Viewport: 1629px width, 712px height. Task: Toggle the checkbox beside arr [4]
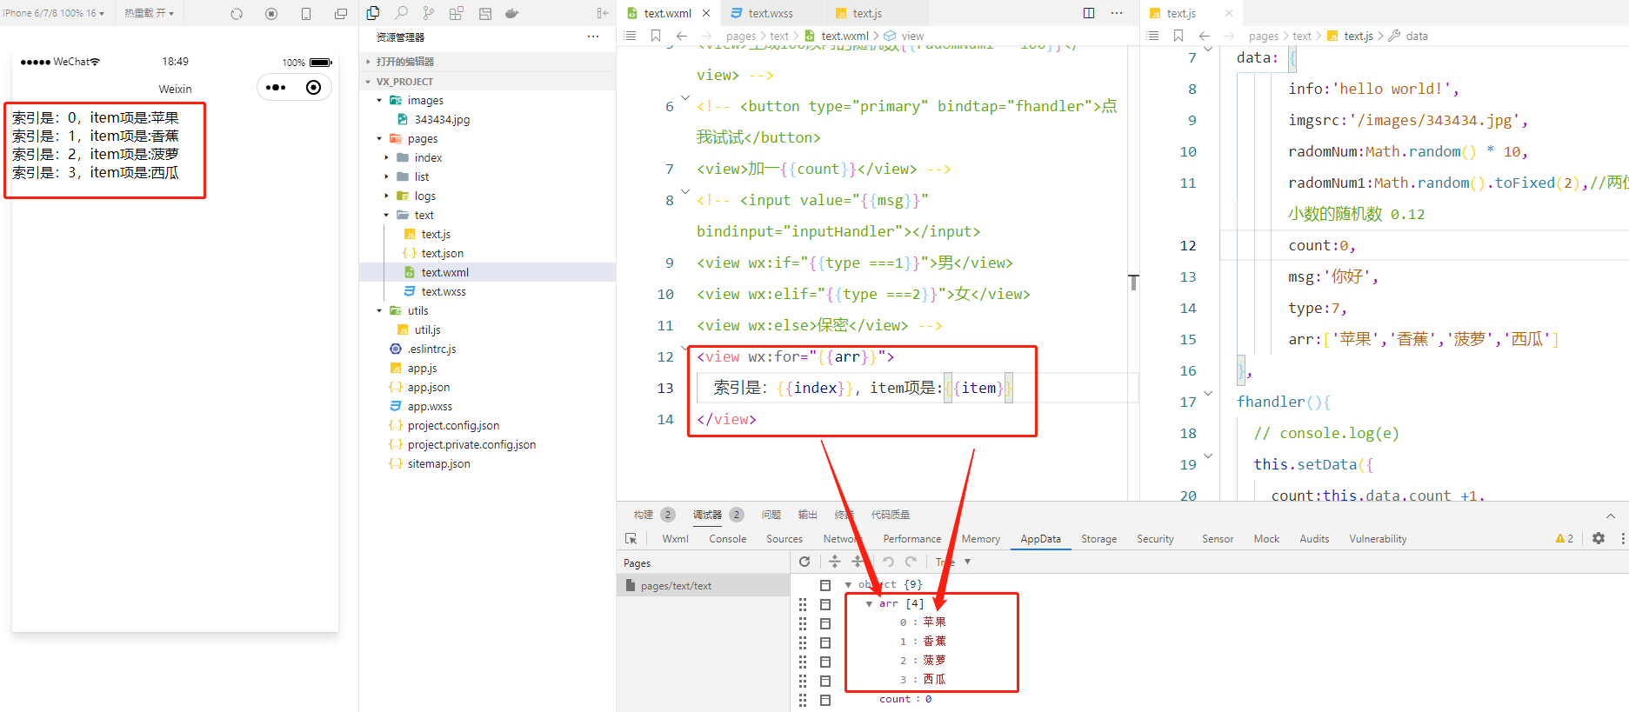click(825, 604)
